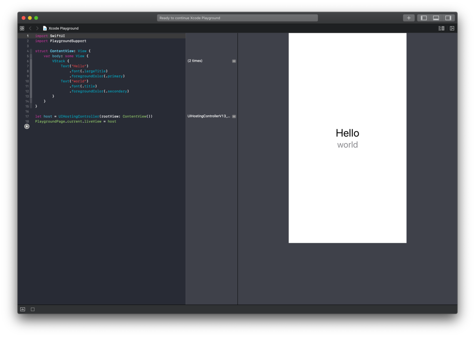
Task: Click 'struct ContentView: View {' line
Action: pyautogui.click(x=63, y=51)
